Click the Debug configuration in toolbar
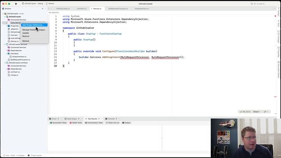Screen dimensions: 281x158 [x=40, y=4]
